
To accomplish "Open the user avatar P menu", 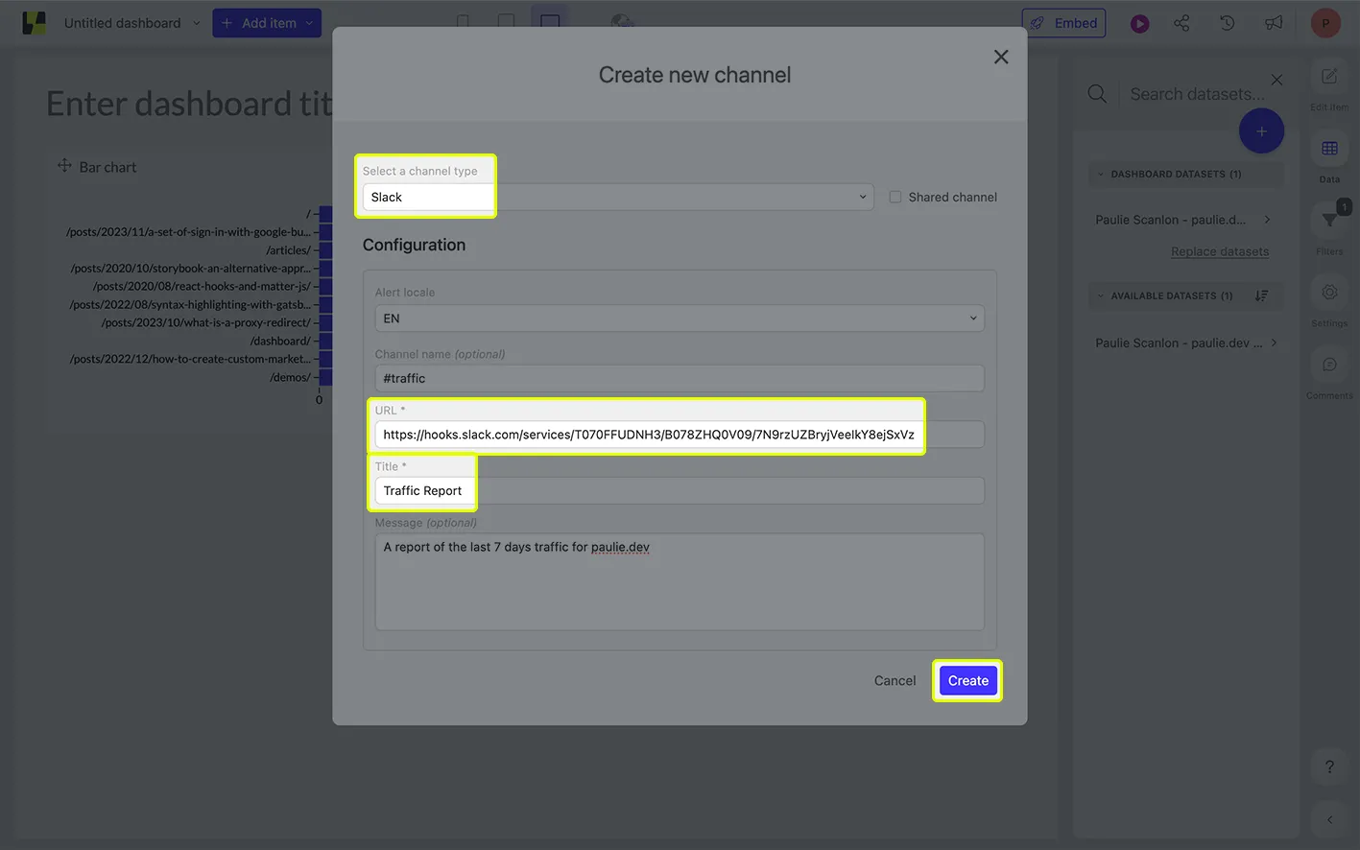I will 1325,23.
